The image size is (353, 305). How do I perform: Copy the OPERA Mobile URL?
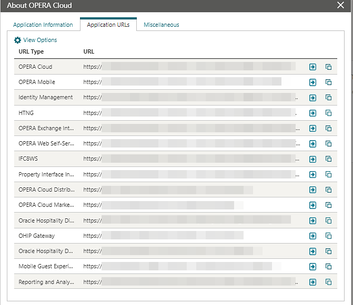point(328,82)
